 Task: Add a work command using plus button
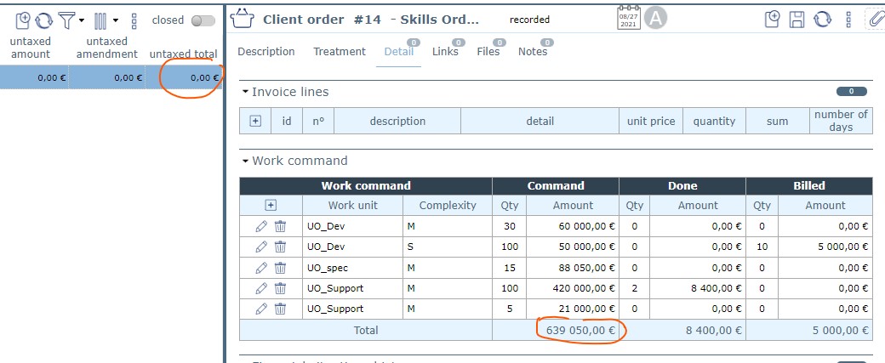[x=271, y=205]
